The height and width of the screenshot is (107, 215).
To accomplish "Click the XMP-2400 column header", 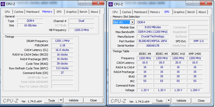I will point(195,54).
